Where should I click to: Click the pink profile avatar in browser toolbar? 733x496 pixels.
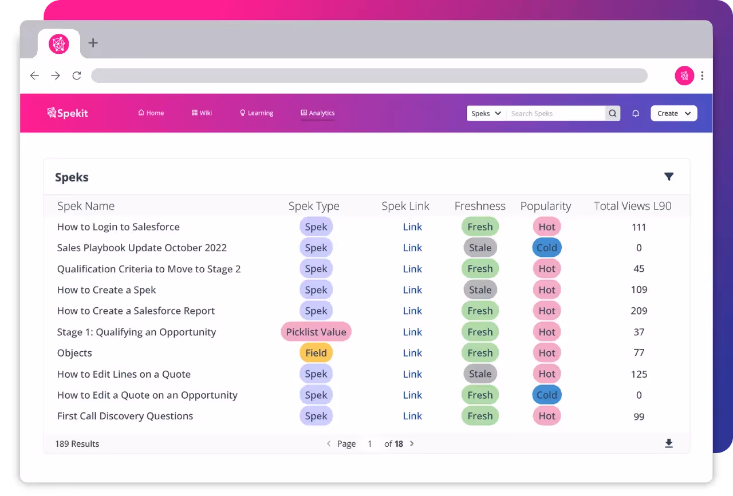[684, 76]
